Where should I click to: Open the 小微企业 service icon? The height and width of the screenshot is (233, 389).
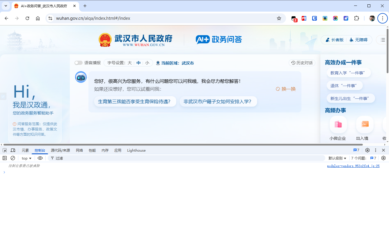[338, 124]
